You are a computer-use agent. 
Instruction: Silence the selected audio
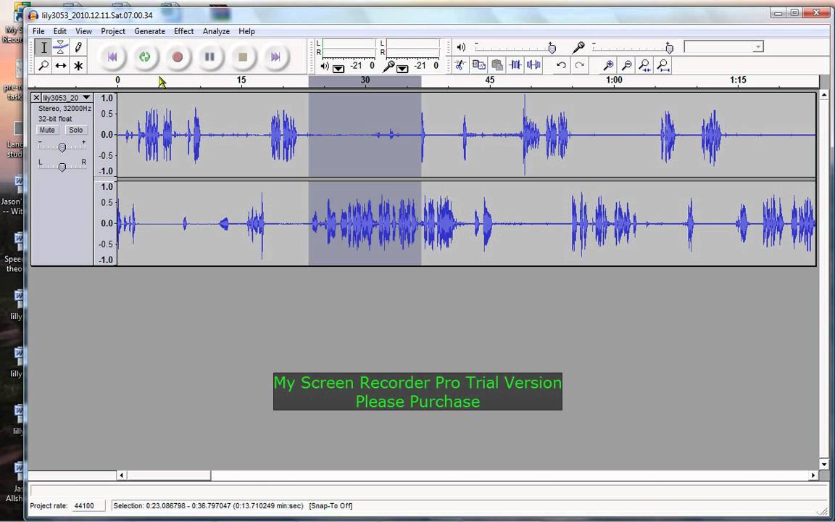pos(533,65)
